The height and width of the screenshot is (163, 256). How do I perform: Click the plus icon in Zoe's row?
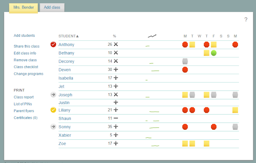click(116, 143)
